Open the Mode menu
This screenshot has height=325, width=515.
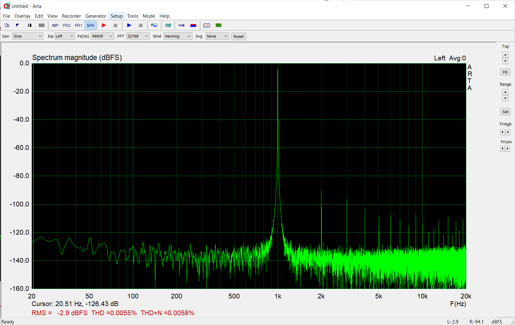point(149,16)
